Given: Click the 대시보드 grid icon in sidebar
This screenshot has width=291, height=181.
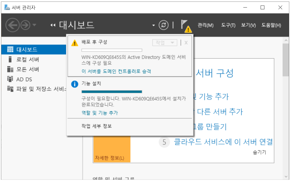Looking at the screenshot, I should [x=10, y=50].
